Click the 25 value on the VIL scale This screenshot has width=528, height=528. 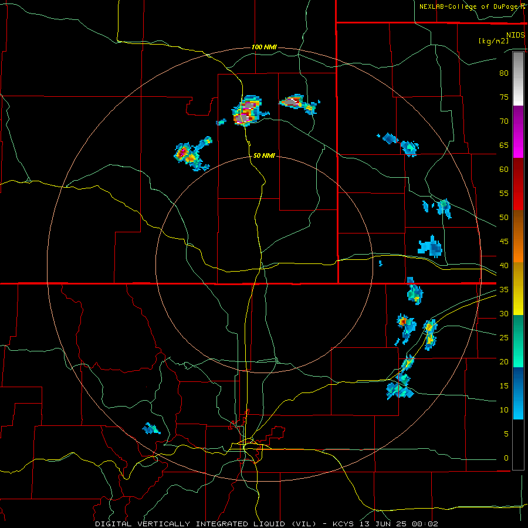[504, 337]
